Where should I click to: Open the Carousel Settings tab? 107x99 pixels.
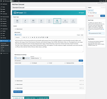(x=43, y=98)
